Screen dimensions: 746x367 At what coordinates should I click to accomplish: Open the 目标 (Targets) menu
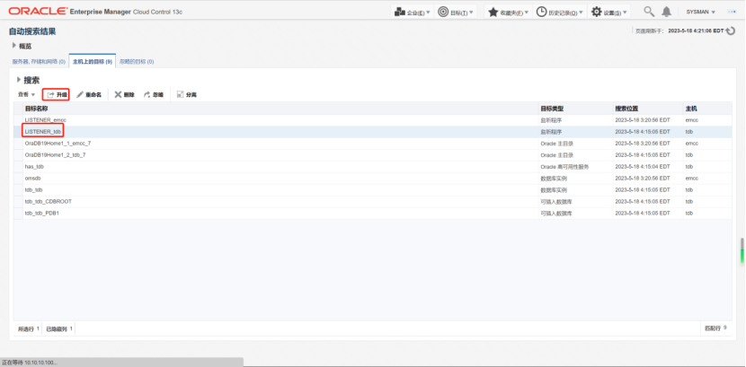tap(456, 12)
